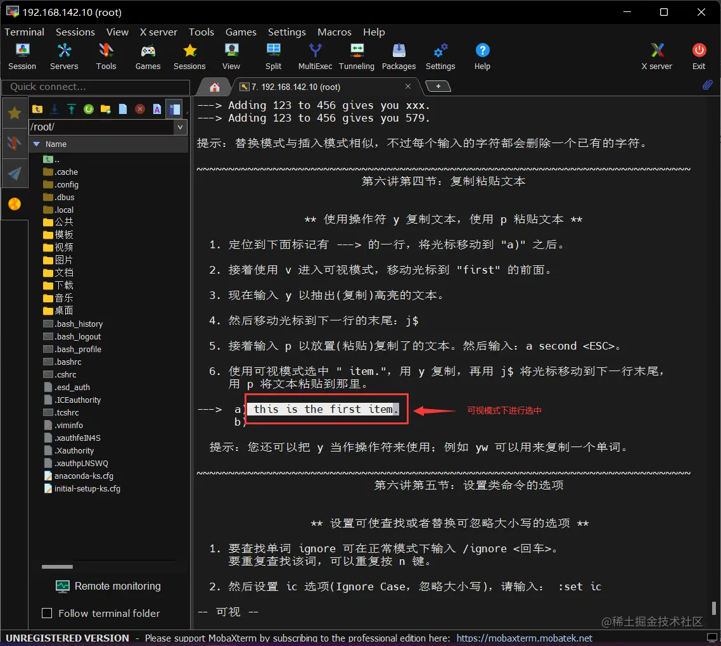Toggle the file panel view mode icon
Screen dimensions: 721x646
(x=175, y=109)
